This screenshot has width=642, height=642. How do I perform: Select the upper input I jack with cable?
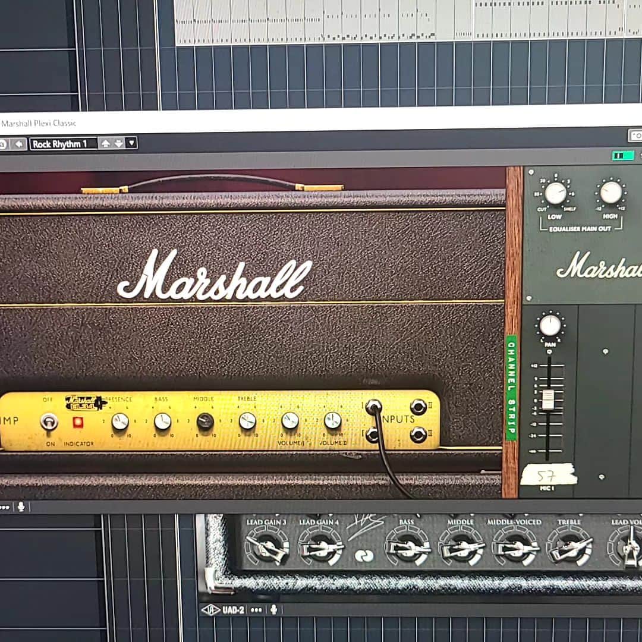coord(373,407)
